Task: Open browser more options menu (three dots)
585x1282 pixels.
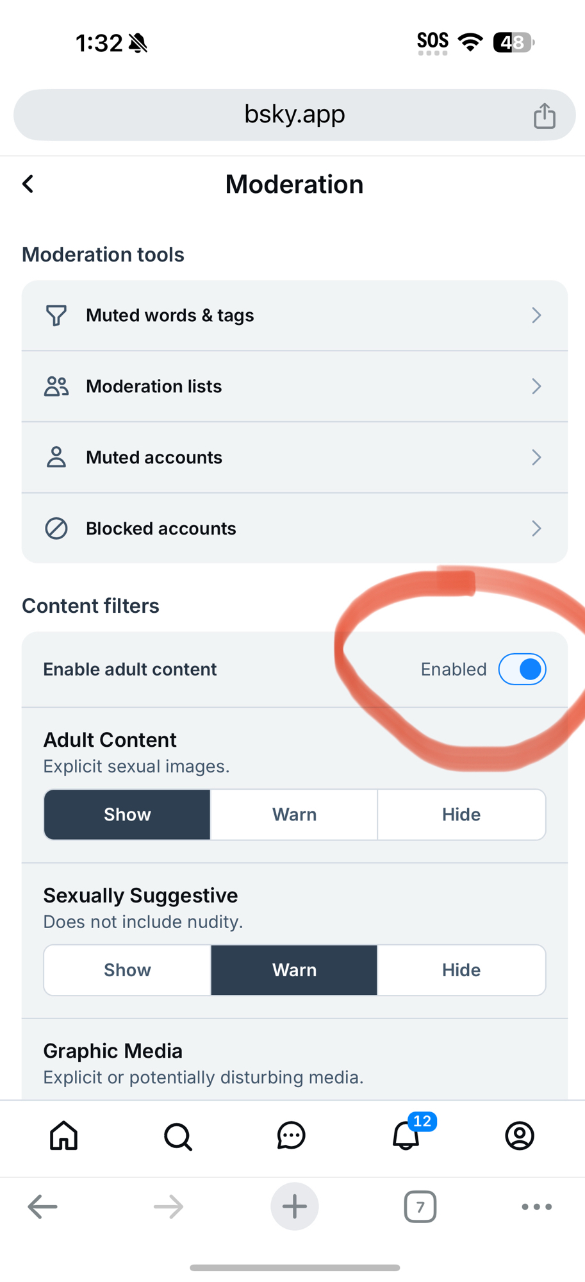Action: pos(536,1206)
